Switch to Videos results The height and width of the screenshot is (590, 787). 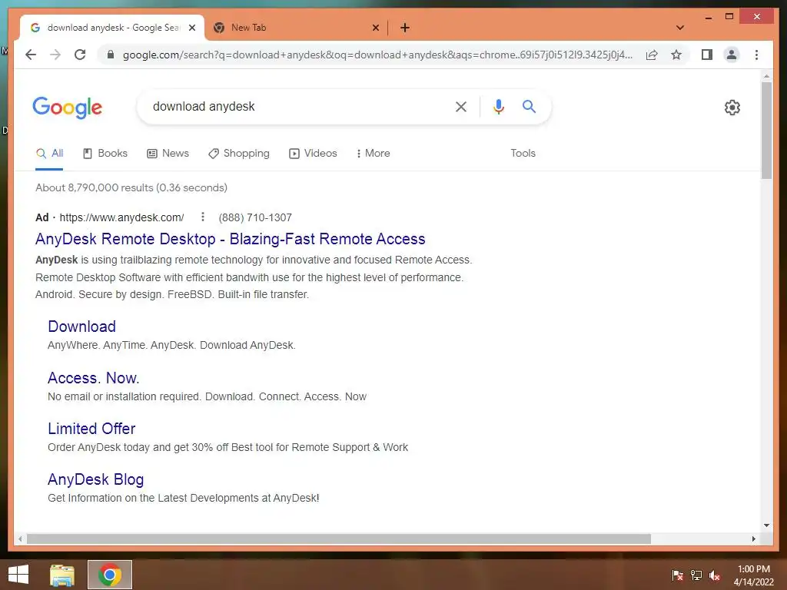pyautogui.click(x=313, y=153)
